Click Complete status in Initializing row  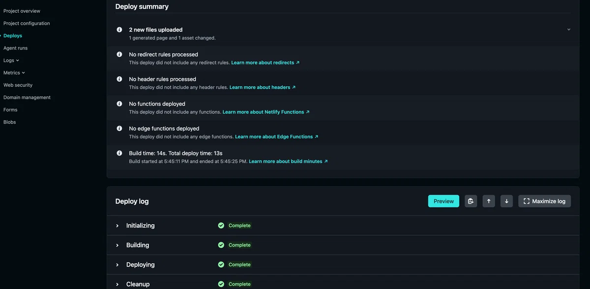[x=239, y=226]
